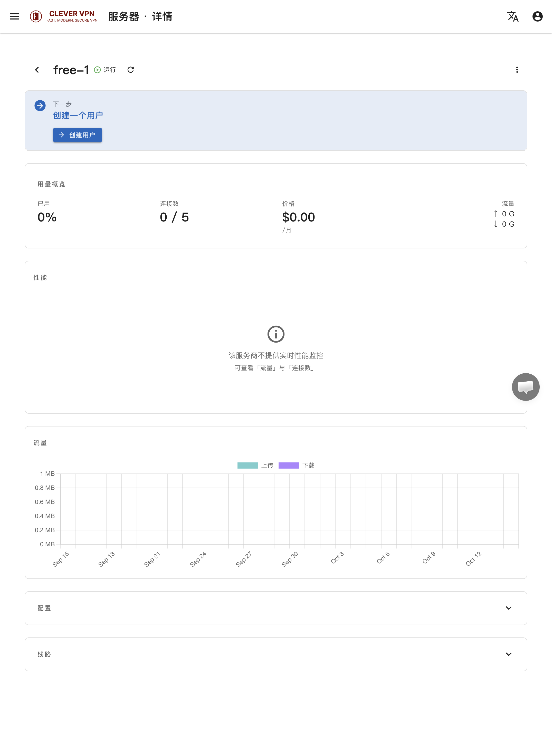Click the 0% used value
Screen dimensions: 552x737
(x=47, y=217)
